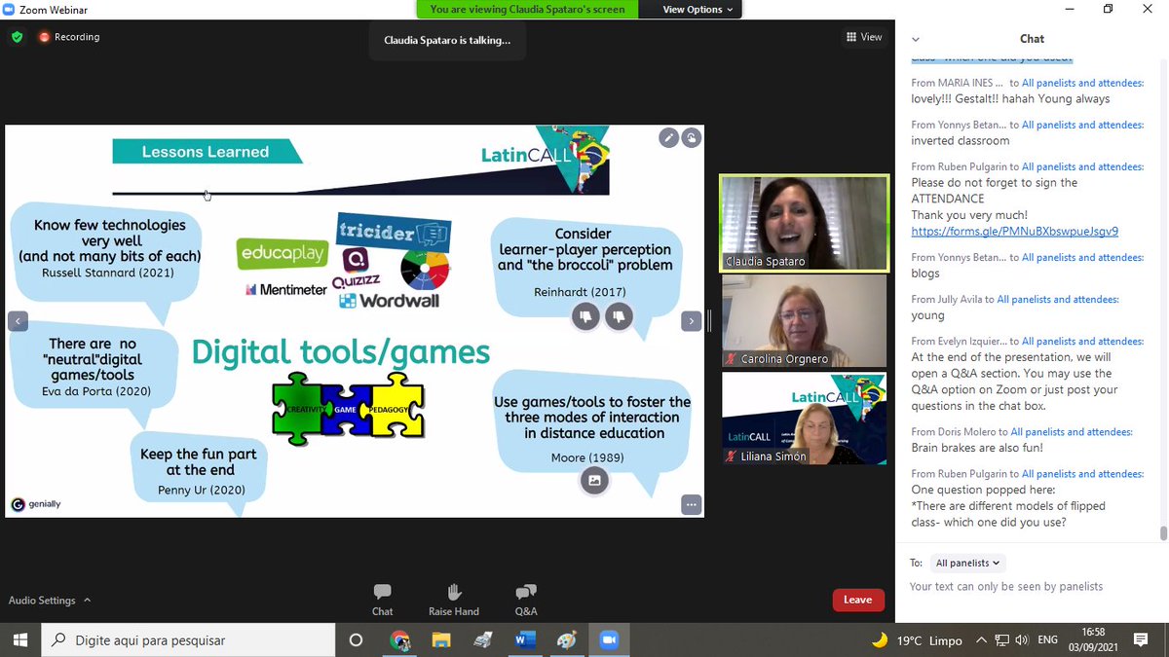Click the Russell Stannard (2021) speech bubble
Screen dimensions: 1169x657
coord(108,249)
